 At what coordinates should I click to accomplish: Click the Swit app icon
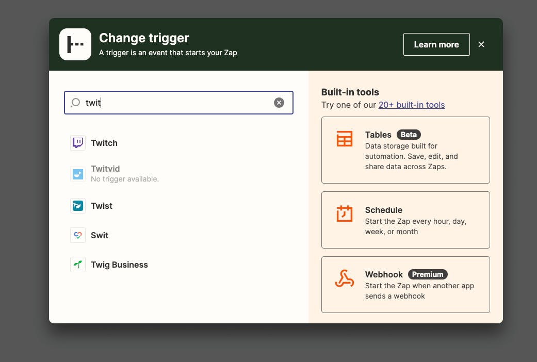tap(78, 235)
